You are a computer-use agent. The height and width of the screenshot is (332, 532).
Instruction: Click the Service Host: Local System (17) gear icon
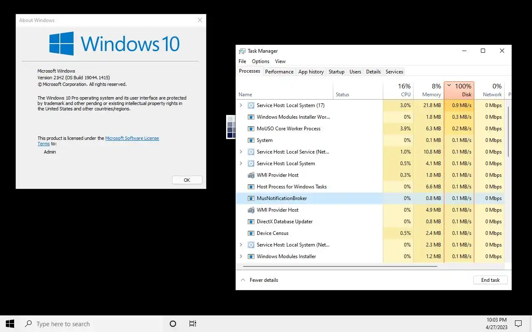coord(251,105)
